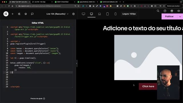
Task: Click the Preciso de ajuda link
Action: tap(38, 98)
